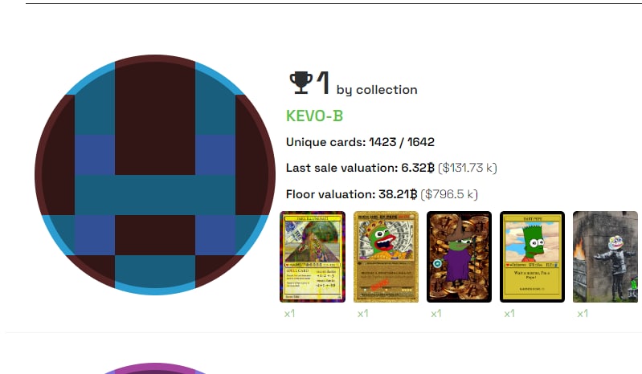
Task: Open the Banksy-style graffiti wall Pepe card
Action: [605, 257]
